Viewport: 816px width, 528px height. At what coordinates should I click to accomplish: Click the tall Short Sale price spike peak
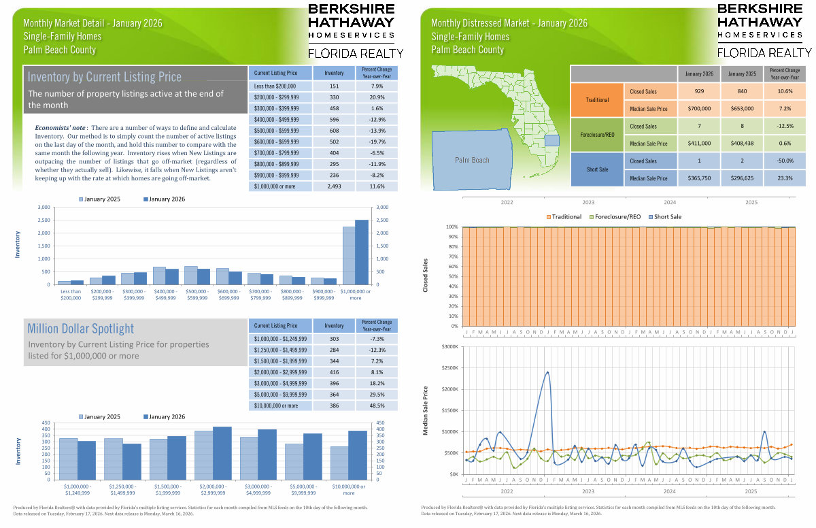(547, 372)
